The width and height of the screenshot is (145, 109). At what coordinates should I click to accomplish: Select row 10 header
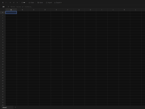pos(3,37)
